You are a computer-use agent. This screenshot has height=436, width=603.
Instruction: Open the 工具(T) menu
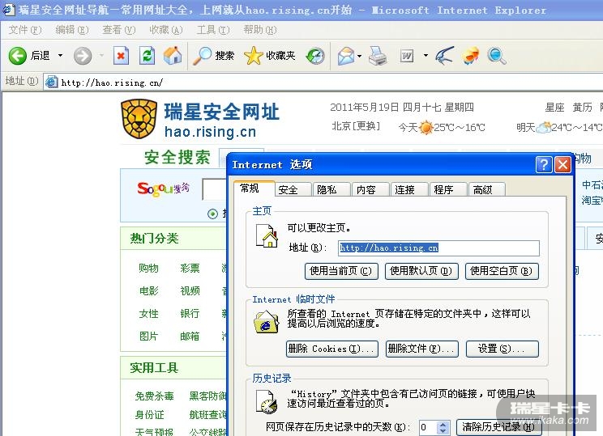pos(213,30)
